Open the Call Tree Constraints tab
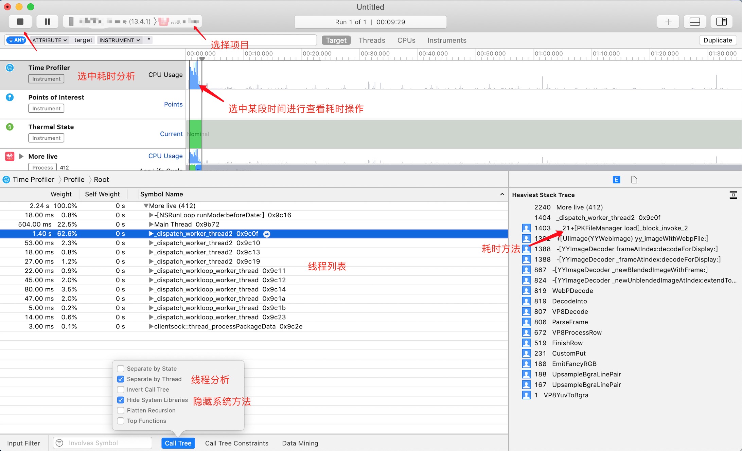The image size is (742, 451). 236,443
